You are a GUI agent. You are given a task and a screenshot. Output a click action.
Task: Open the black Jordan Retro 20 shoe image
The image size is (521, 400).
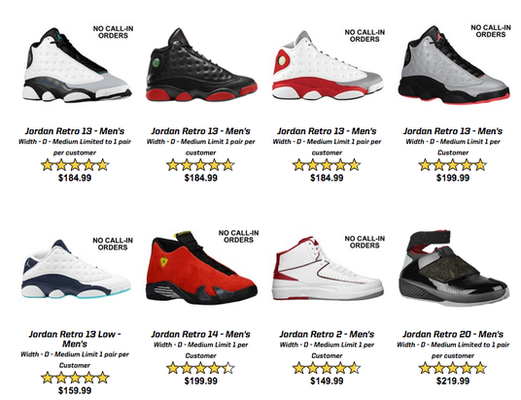(454, 268)
